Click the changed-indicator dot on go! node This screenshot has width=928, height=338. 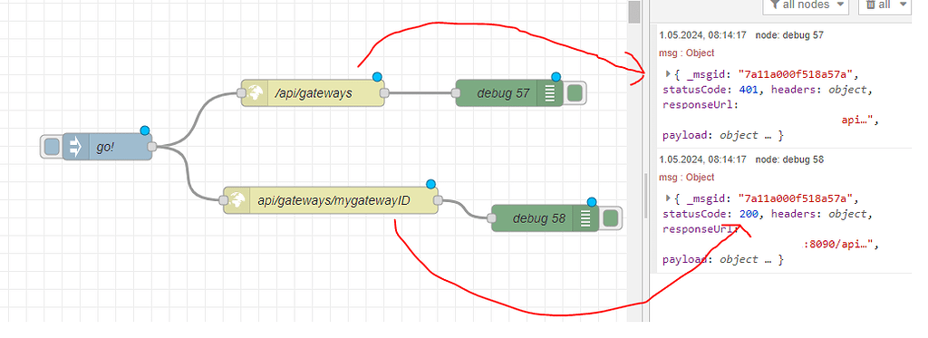[145, 130]
